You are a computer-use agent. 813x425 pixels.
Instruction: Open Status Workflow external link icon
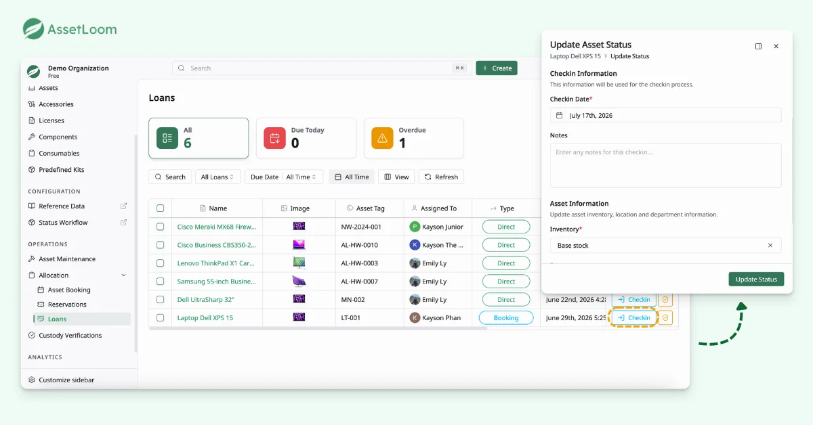123,223
